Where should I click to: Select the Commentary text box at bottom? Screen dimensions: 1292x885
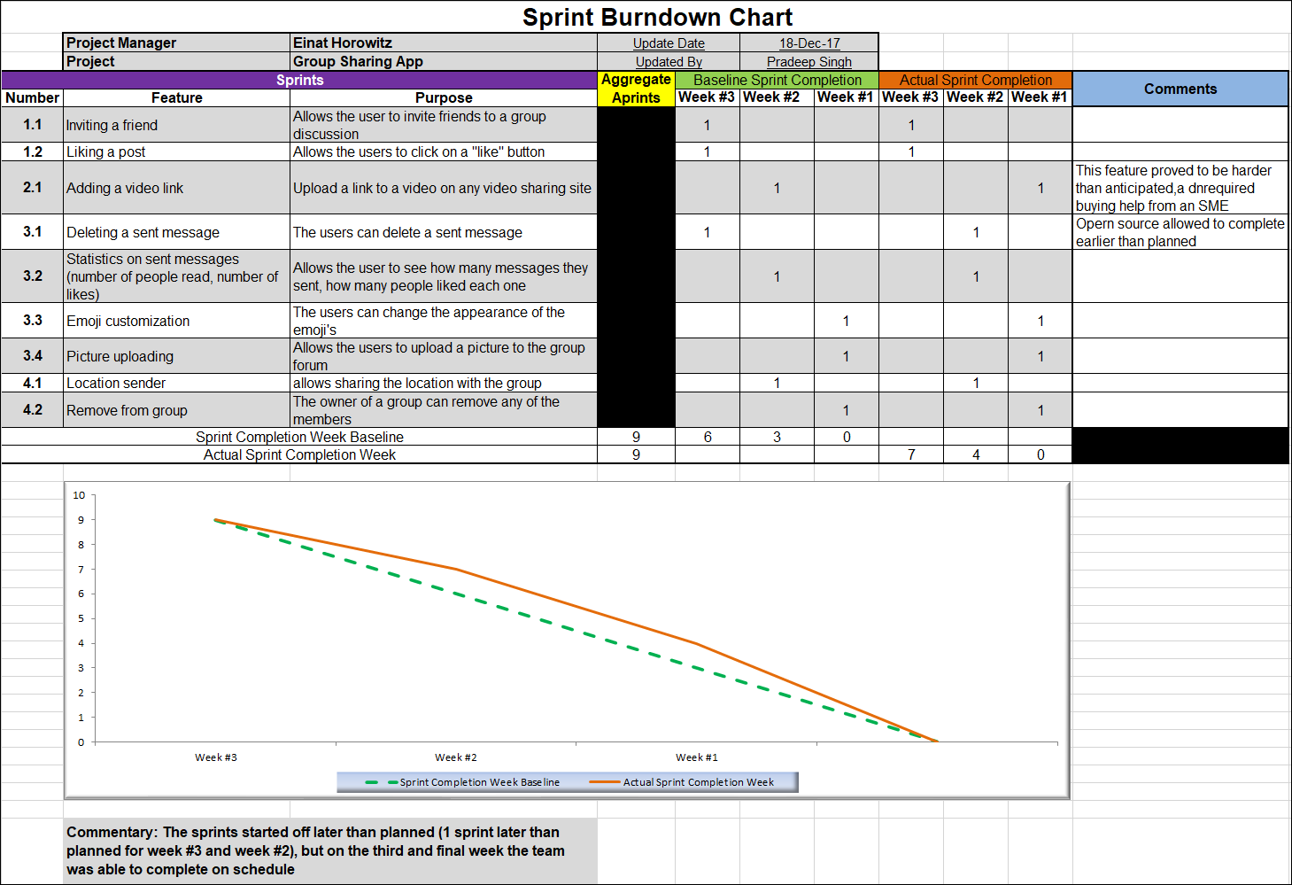click(328, 850)
